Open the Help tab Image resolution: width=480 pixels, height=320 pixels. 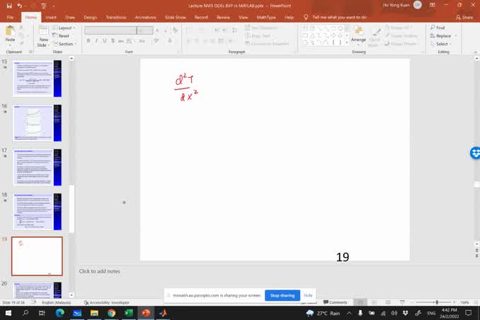[x=289, y=18]
